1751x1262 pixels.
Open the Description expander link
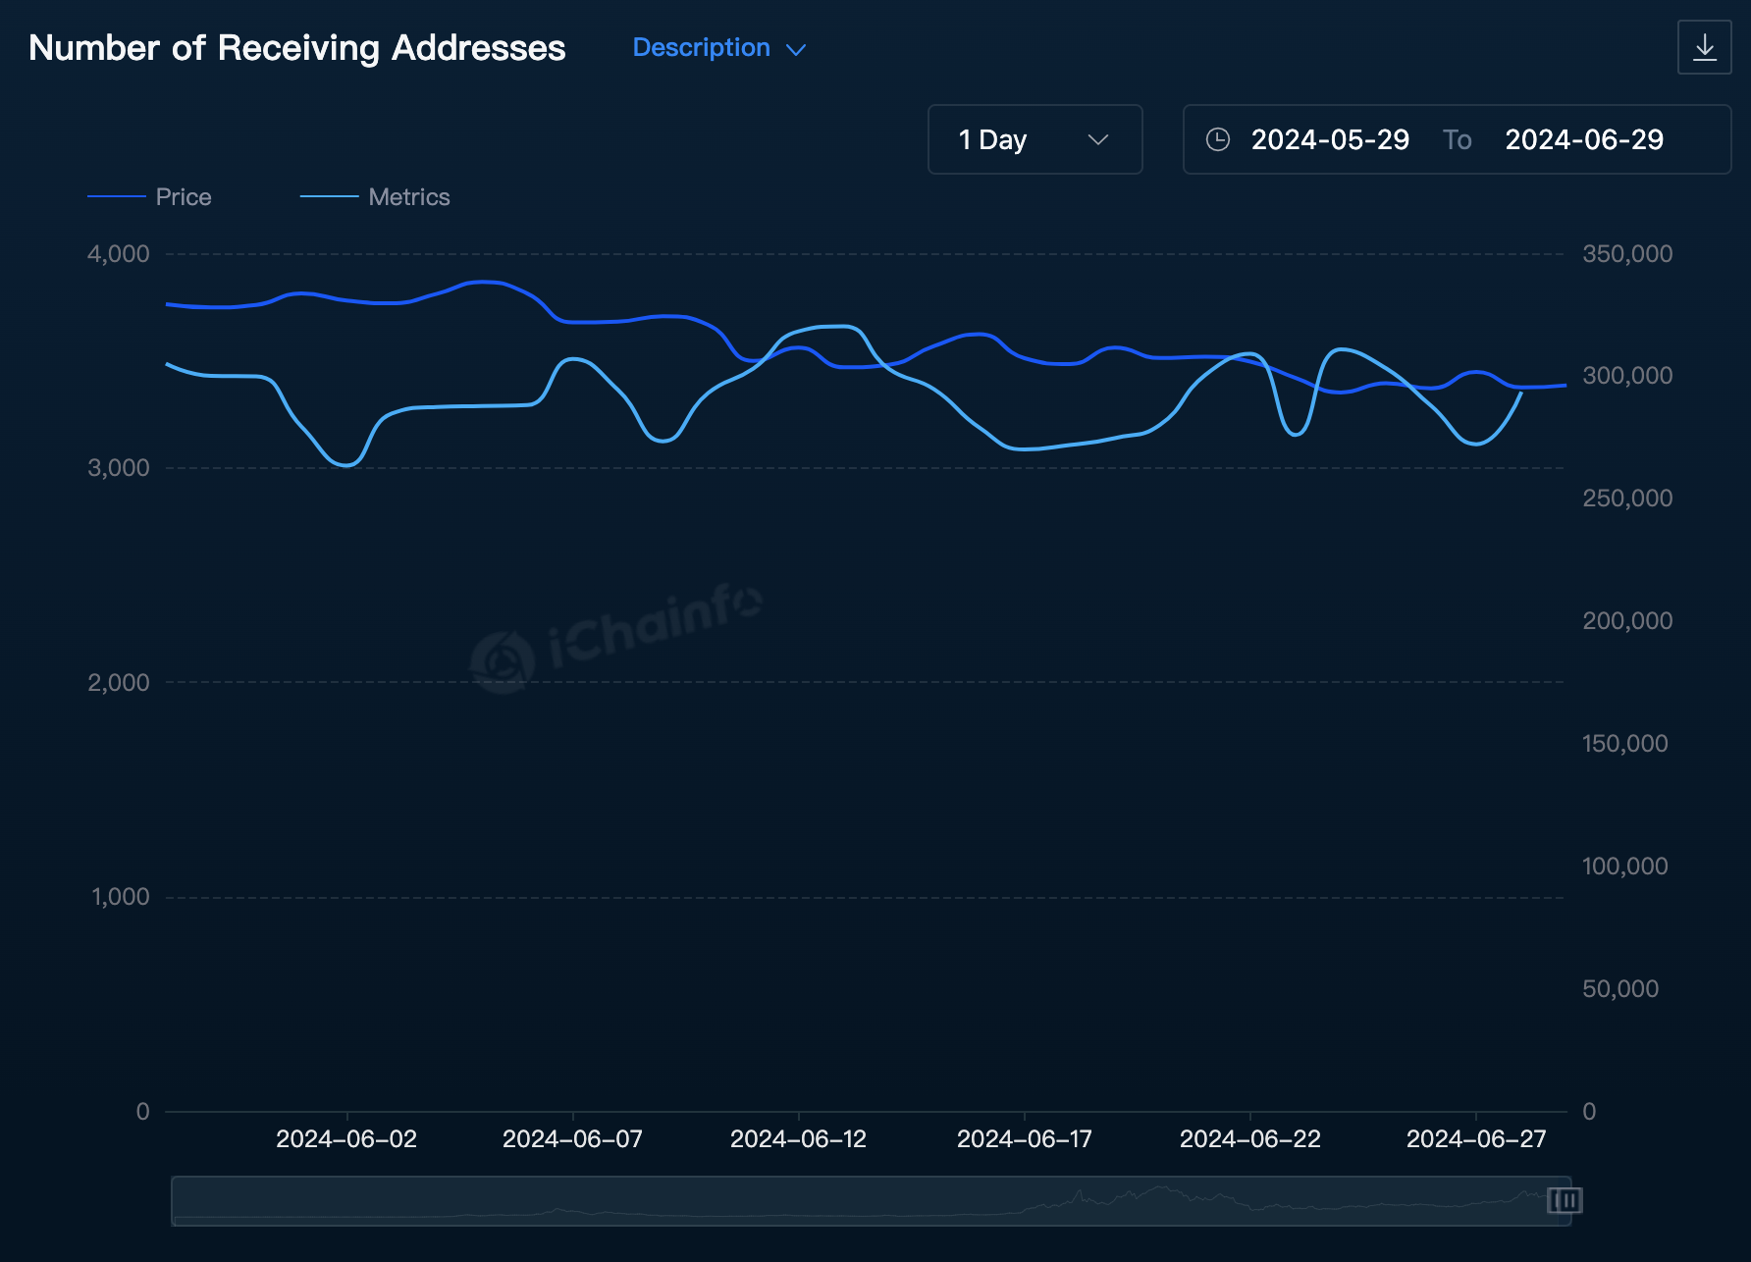pyautogui.click(x=719, y=47)
